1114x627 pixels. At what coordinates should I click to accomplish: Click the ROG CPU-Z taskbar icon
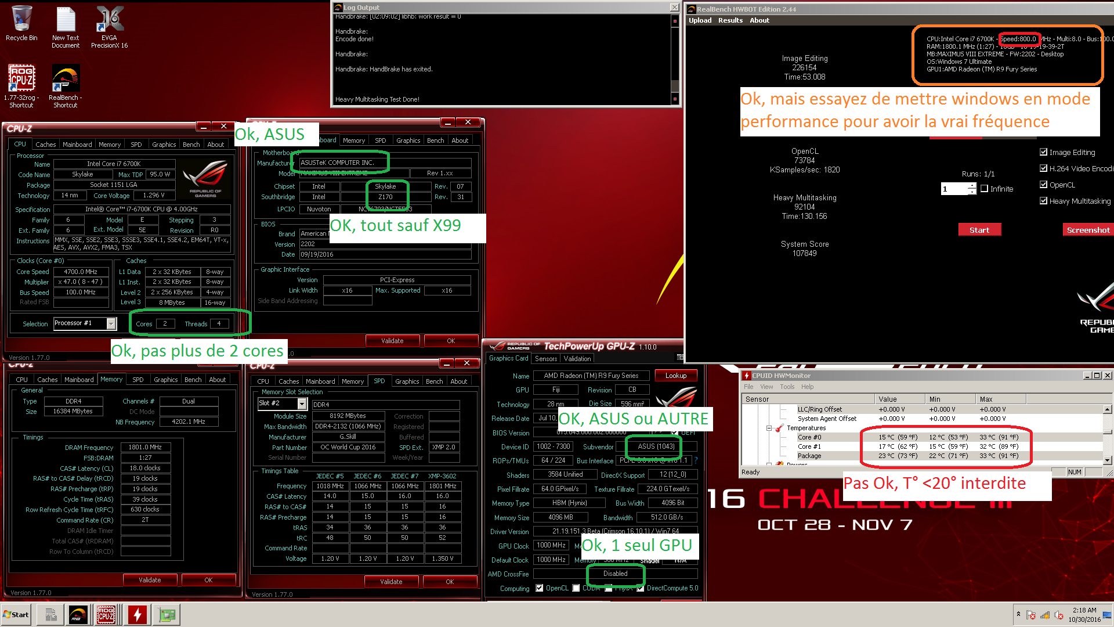point(106,614)
